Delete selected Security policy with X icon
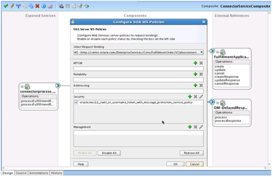273x177 pixels. [196, 97]
